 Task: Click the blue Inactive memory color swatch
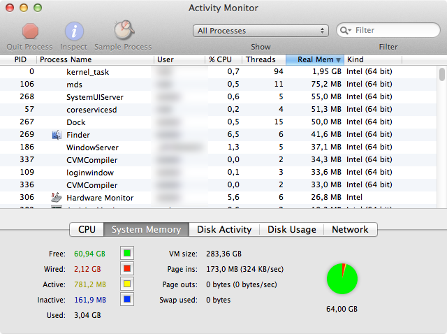pyautogui.click(x=127, y=299)
